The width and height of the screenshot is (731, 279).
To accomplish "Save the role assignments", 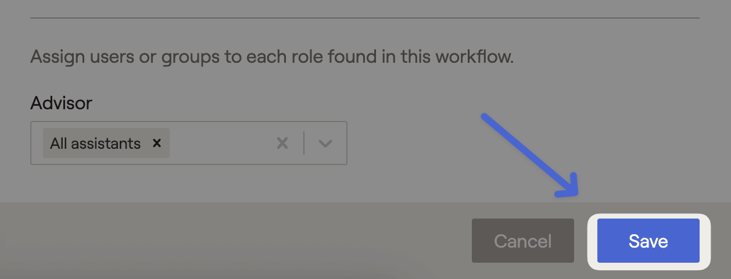I will click(648, 241).
